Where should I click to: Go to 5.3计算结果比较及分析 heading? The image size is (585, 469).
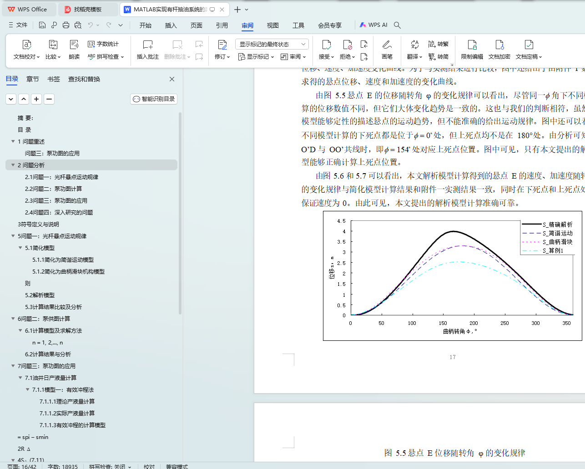tap(53, 307)
